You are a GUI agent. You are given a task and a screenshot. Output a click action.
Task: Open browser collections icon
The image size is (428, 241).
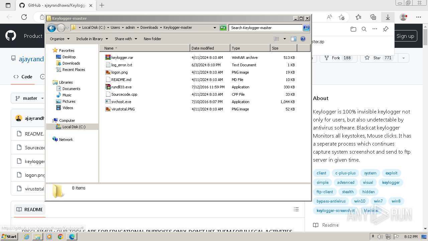[373, 17]
